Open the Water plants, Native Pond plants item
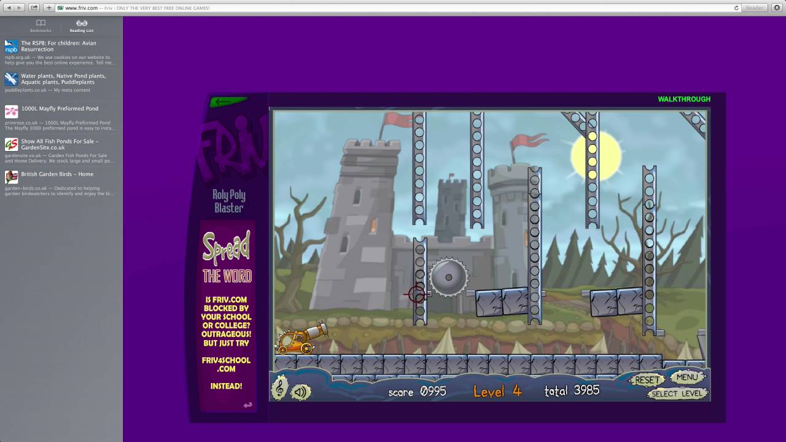Screen dimensions: 786x442 click(61, 82)
